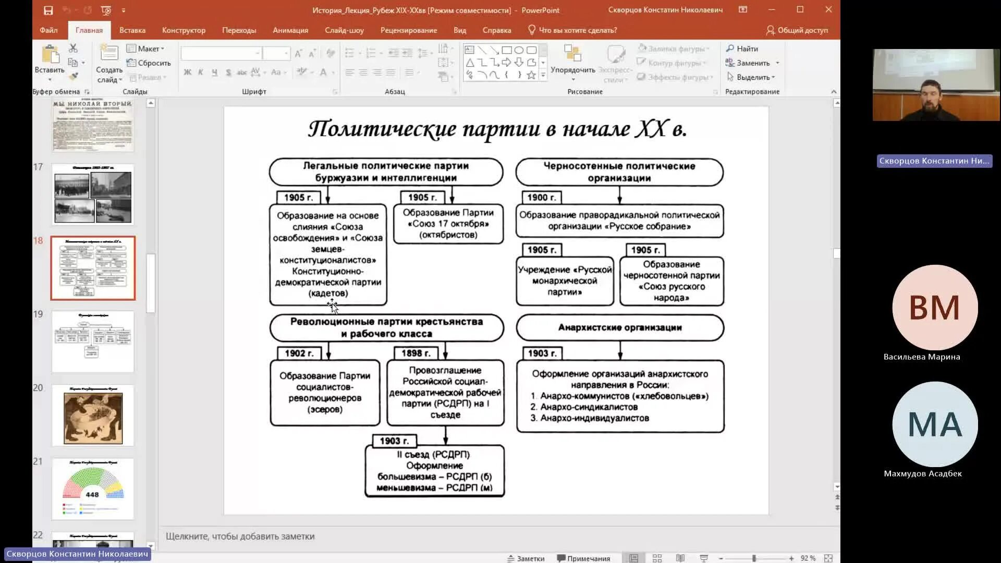Toggle Notes (Заметки) pane in status bar
The image size is (1001, 563).
pos(526,558)
